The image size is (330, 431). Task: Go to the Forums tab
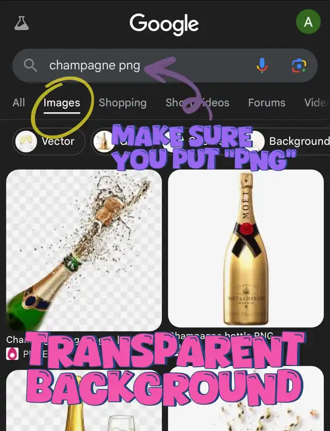coord(267,103)
